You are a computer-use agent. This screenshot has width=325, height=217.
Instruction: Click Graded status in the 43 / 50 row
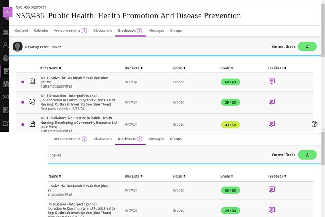(x=179, y=125)
